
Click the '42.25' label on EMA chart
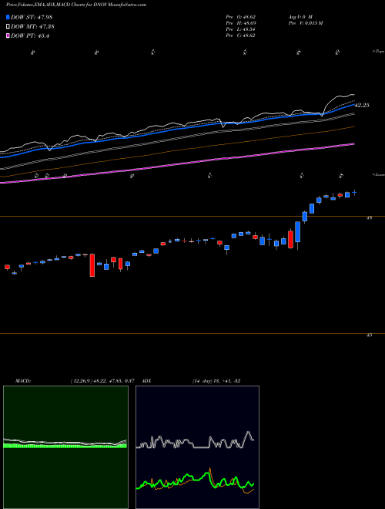[362, 105]
